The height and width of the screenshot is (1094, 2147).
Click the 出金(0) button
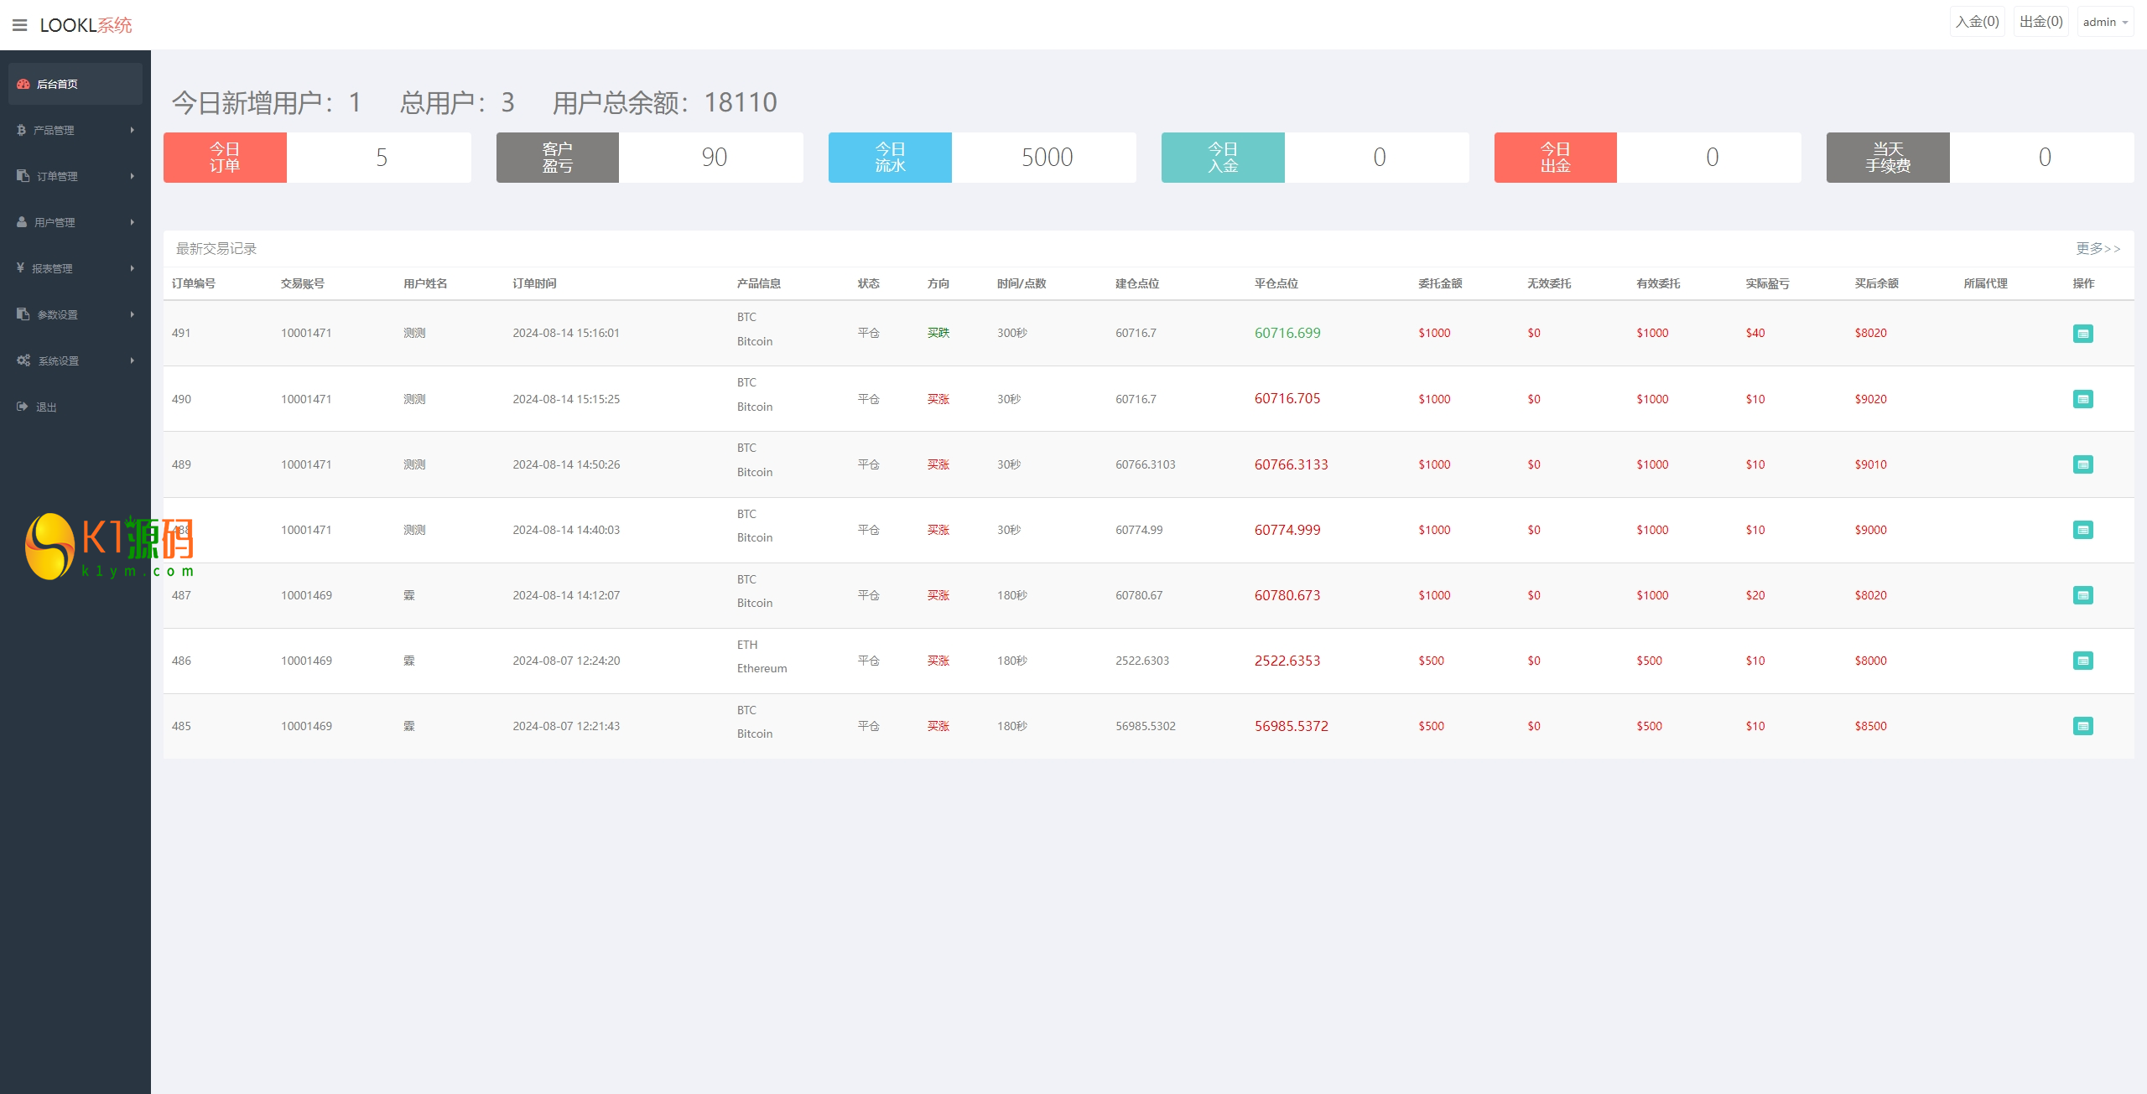point(2040,22)
